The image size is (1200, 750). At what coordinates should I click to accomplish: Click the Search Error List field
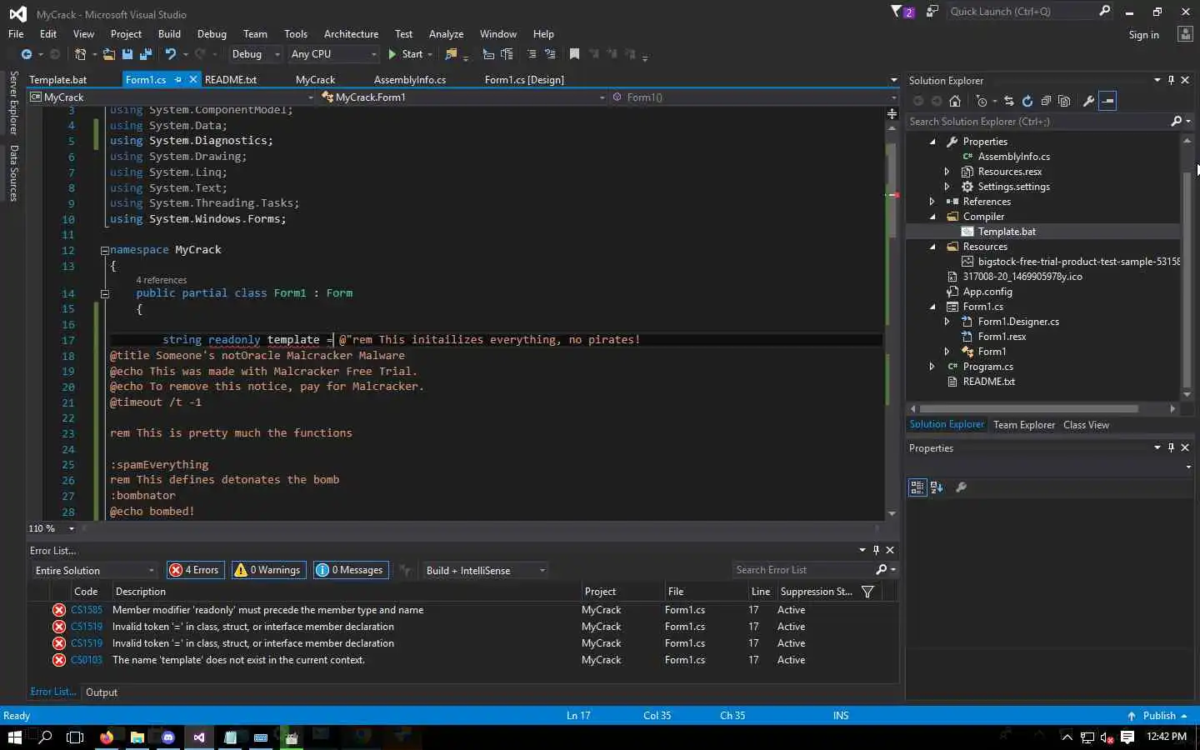[803, 570]
